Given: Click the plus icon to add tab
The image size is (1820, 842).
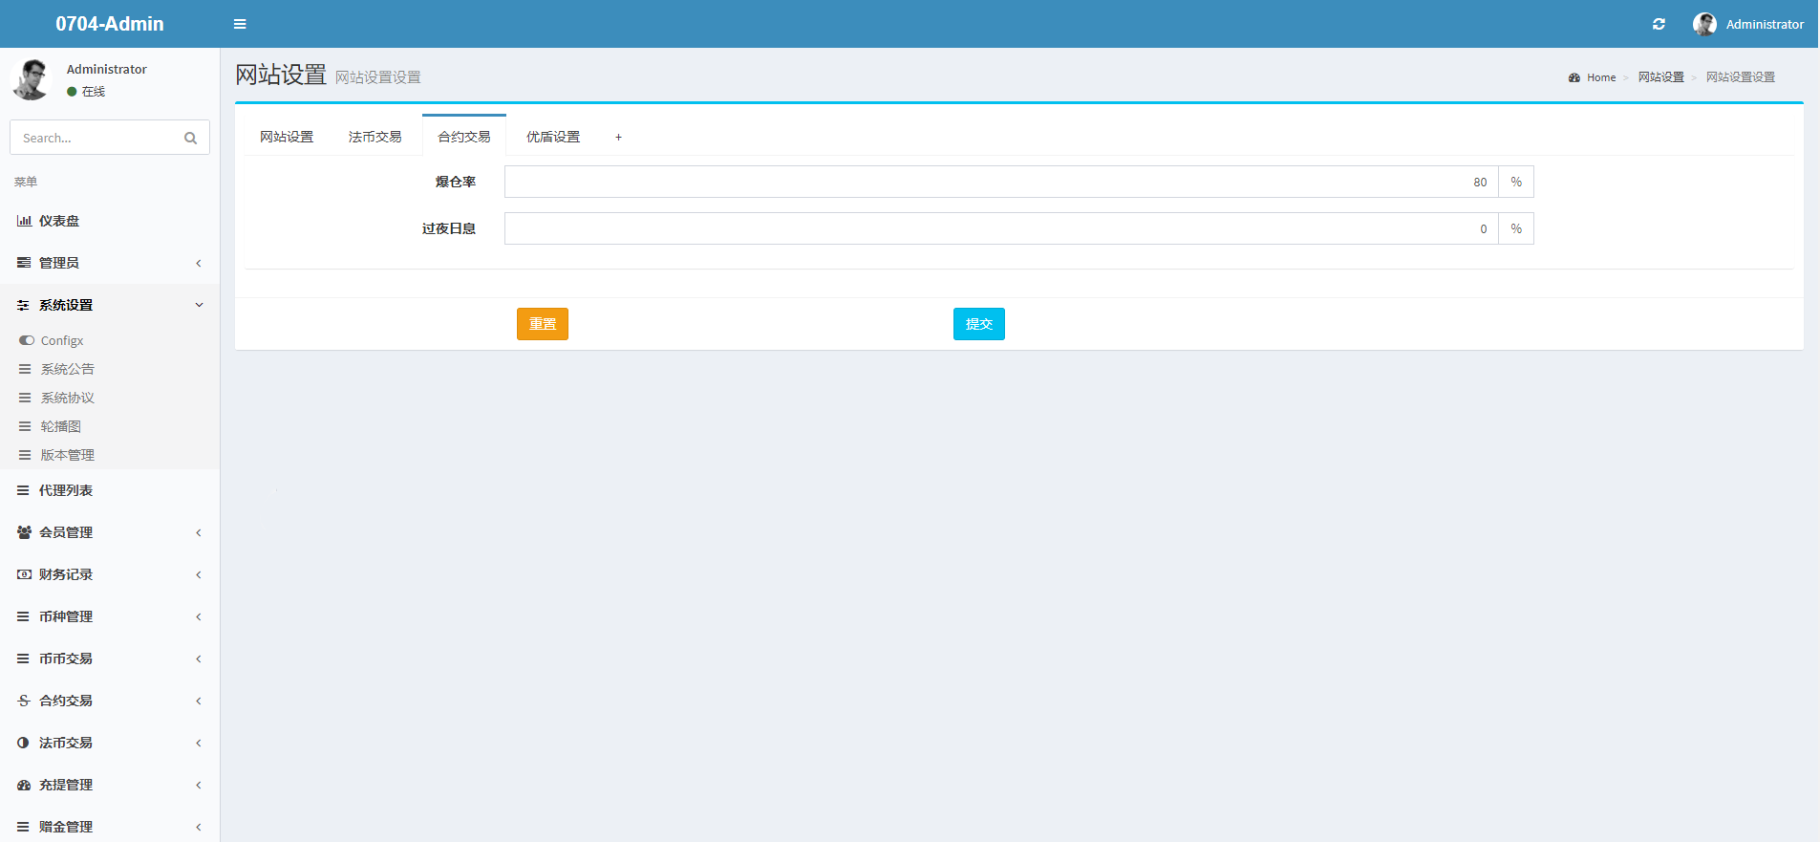Looking at the screenshot, I should tap(618, 138).
